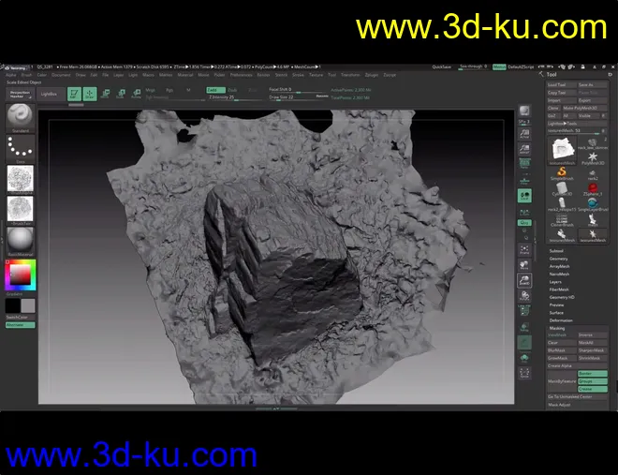Expand the Deformation subpalette
The height and width of the screenshot is (475, 618).
(x=561, y=320)
